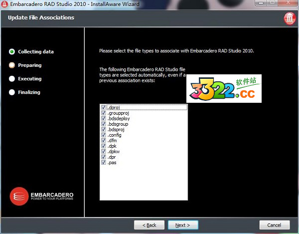
Task: Click the Preparing step indicator circle
Action: click(x=12, y=65)
